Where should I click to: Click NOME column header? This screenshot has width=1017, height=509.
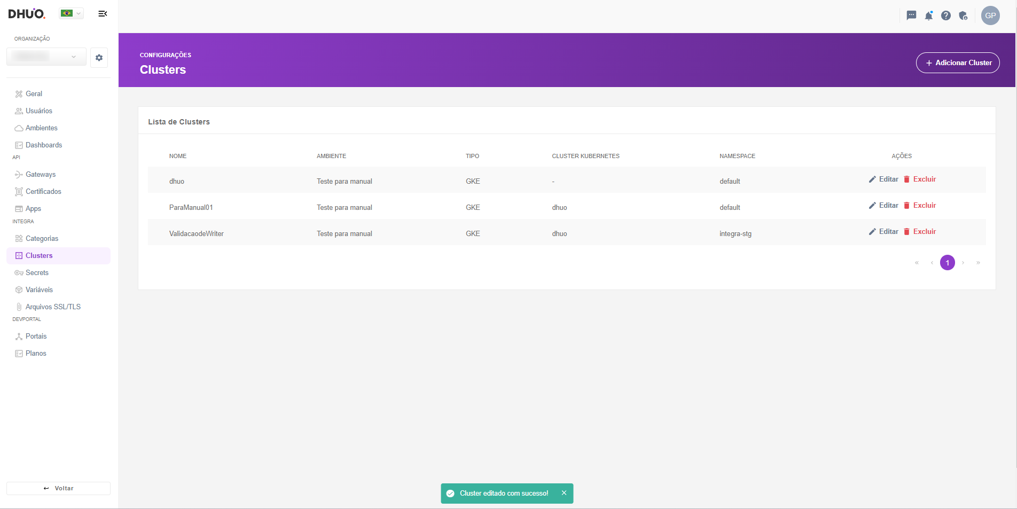pyautogui.click(x=178, y=156)
